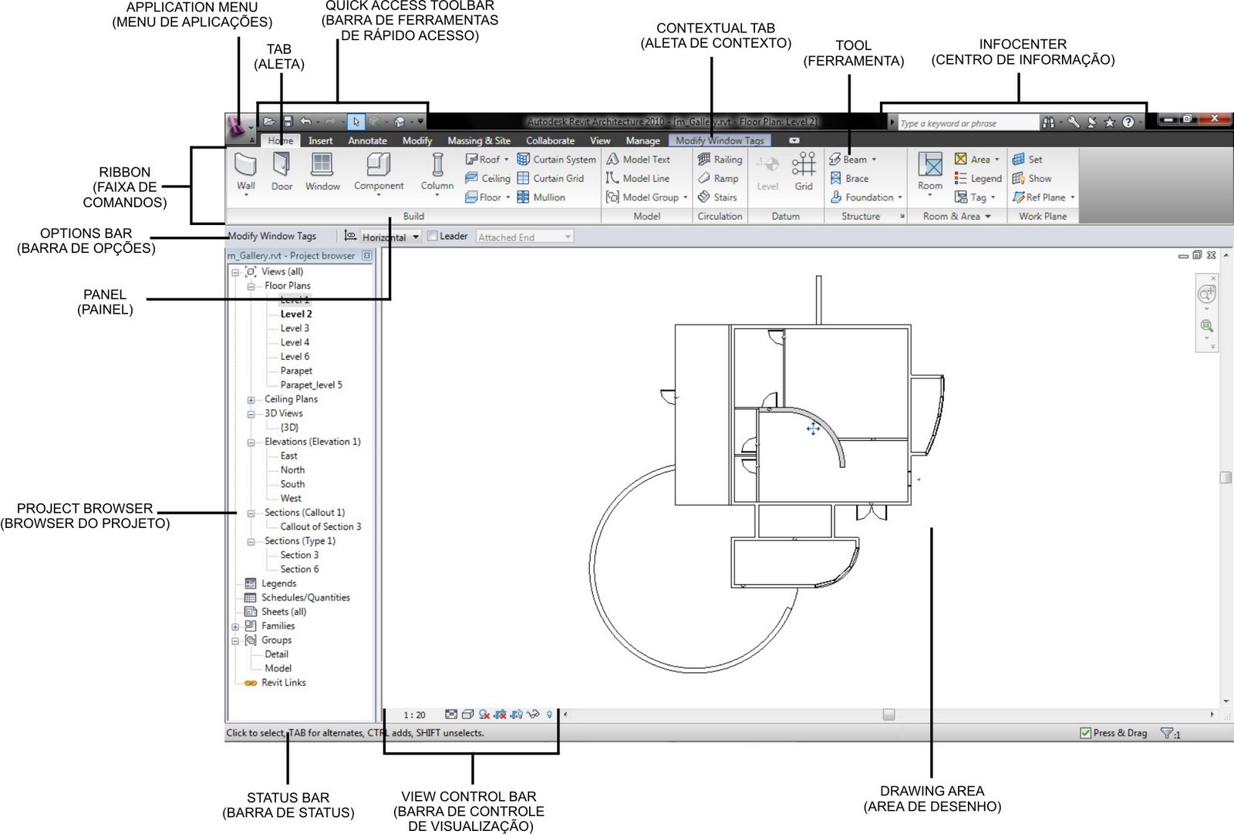The image size is (1234, 834).
Task: Open the Horizontal orientation dropdown
Action: tap(390, 237)
